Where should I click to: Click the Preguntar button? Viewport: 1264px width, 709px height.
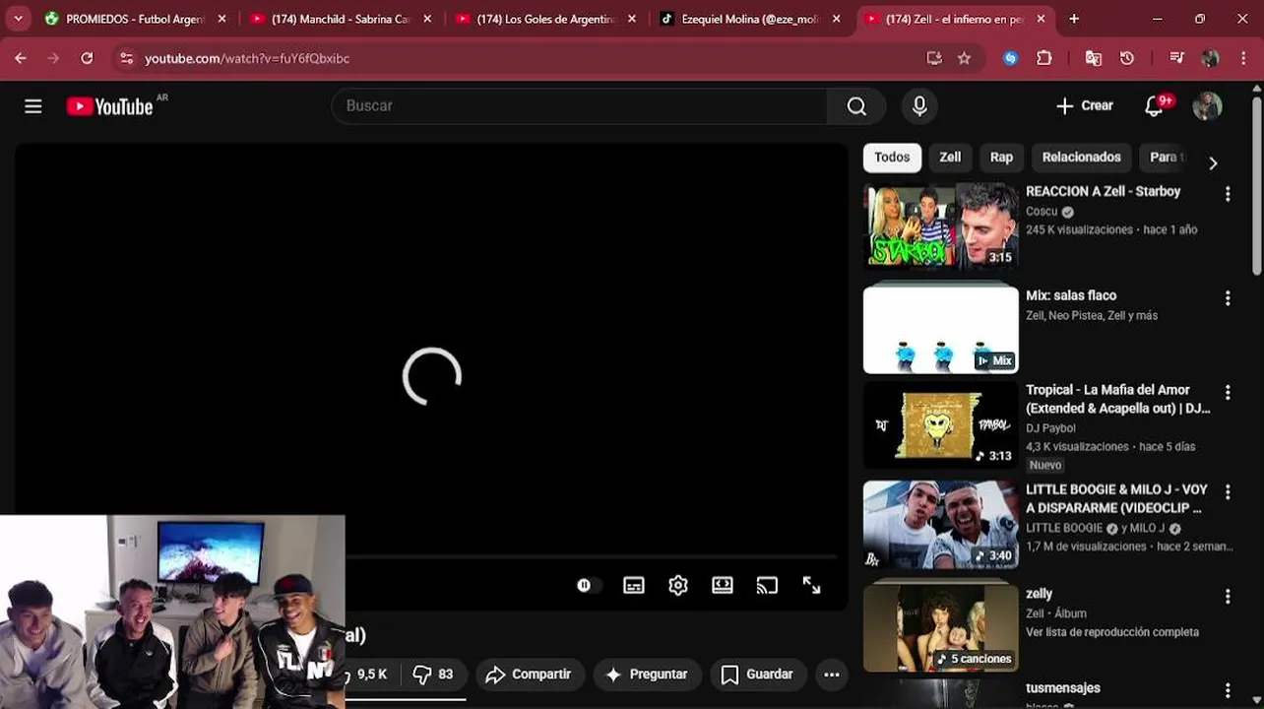click(646, 675)
